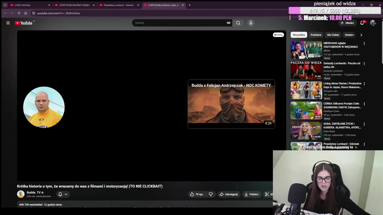Share the video via Udostępnij

[x=228, y=194]
